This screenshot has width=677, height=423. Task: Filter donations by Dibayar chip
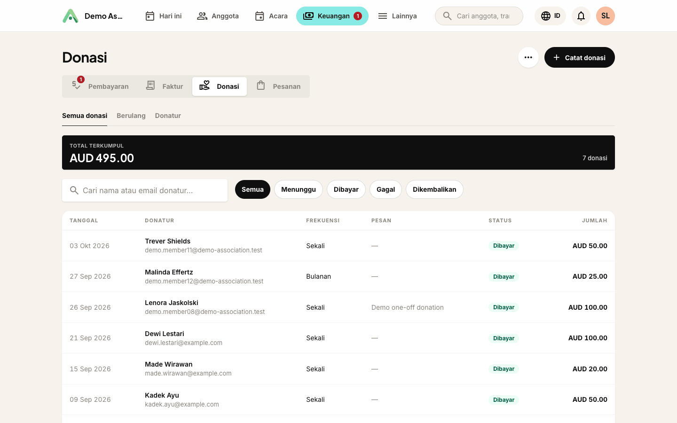click(346, 189)
